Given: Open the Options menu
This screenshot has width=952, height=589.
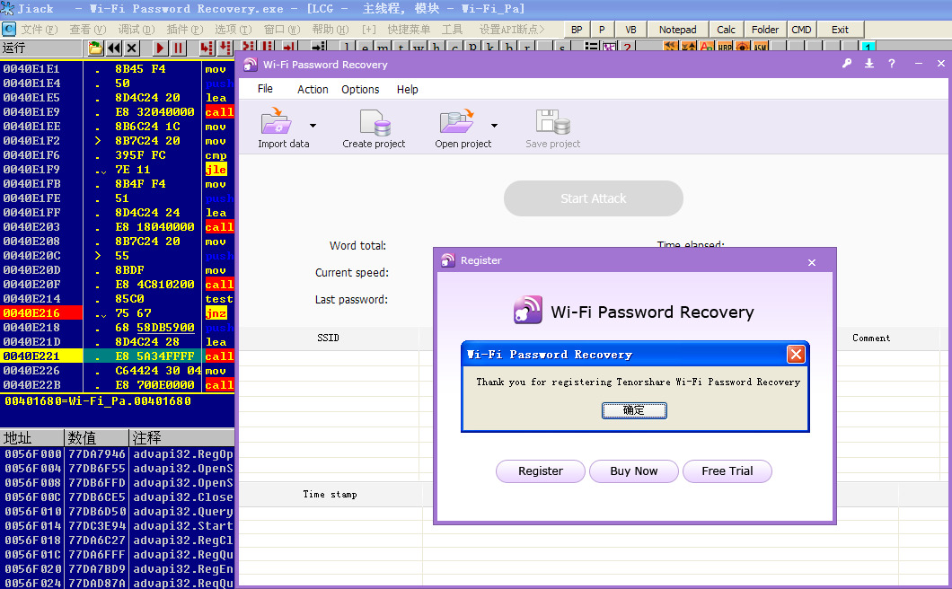Looking at the screenshot, I should pos(360,89).
